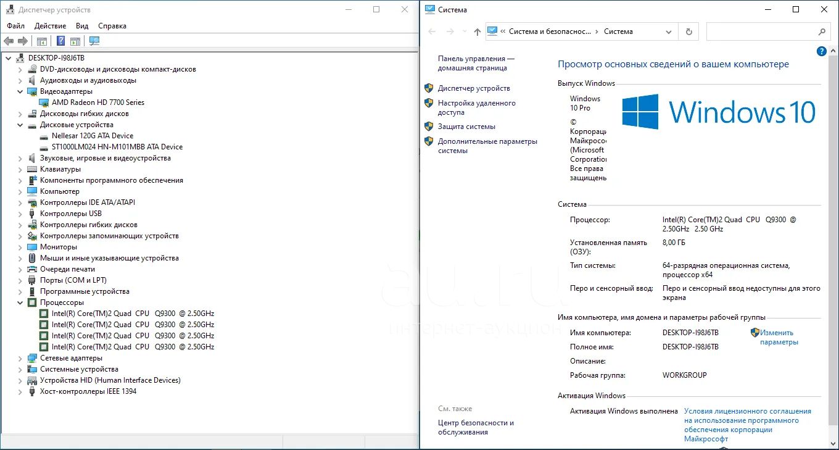Collapse the Видеоадаптеры node

tap(20, 91)
